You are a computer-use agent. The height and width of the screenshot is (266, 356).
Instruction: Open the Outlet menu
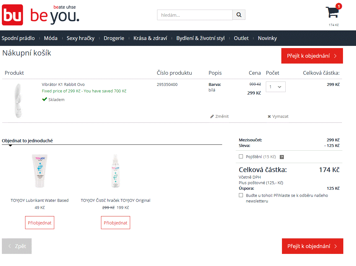[x=241, y=38]
